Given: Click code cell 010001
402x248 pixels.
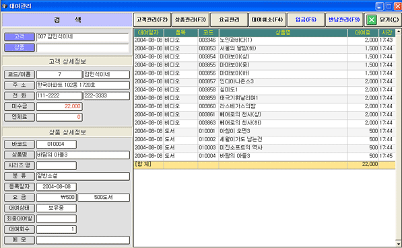Looking at the screenshot, I should 207,131.
